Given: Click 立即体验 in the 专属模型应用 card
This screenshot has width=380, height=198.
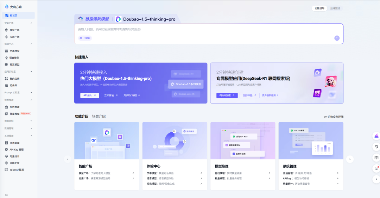Looking at the screenshot, I should tap(249, 95).
